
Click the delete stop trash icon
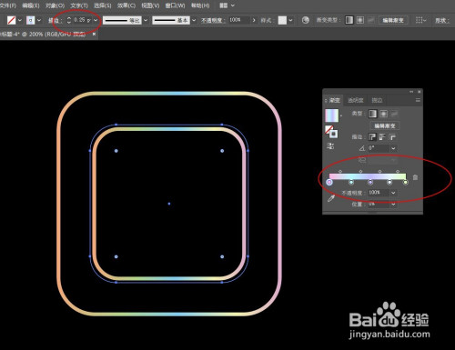click(x=415, y=177)
